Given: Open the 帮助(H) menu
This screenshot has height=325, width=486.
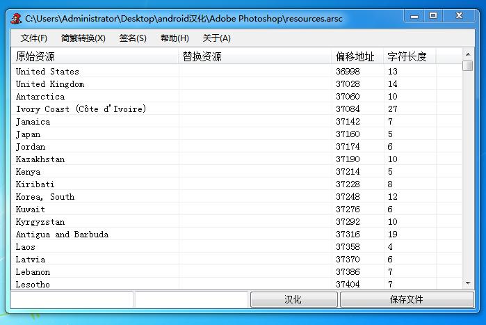Looking at the screenshot, I should [x=175, y=38].
